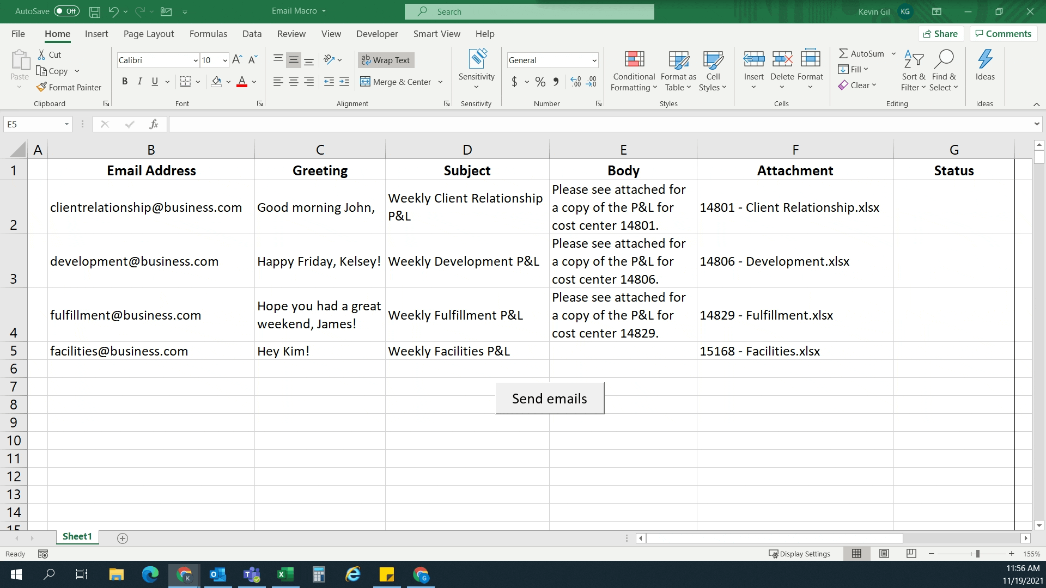
Task: Collapse the ribbon with chevron
Action: 1037,104
